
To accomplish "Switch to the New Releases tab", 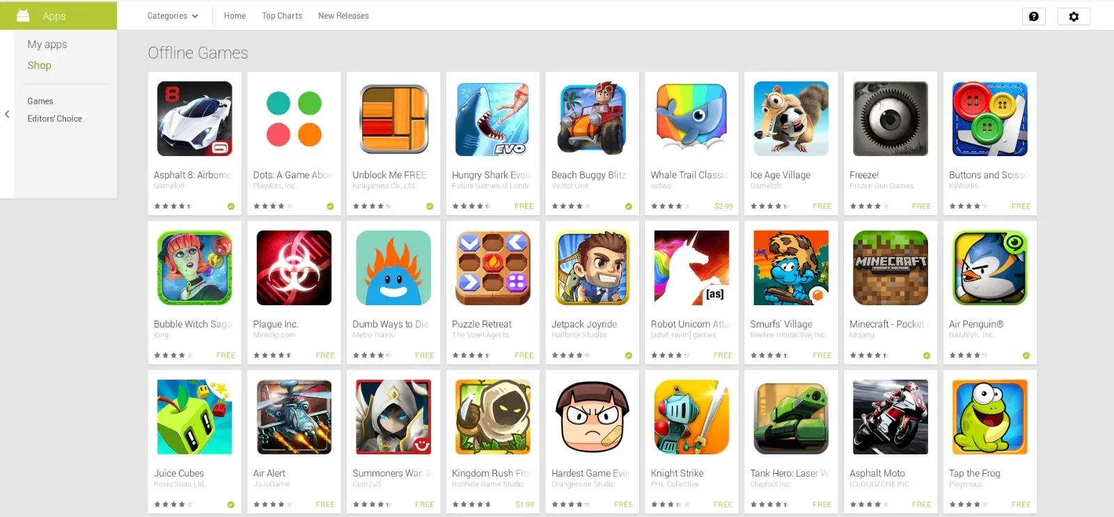I will [x=343, y=15].
